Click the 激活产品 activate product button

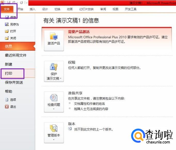(x=54, y=41)
